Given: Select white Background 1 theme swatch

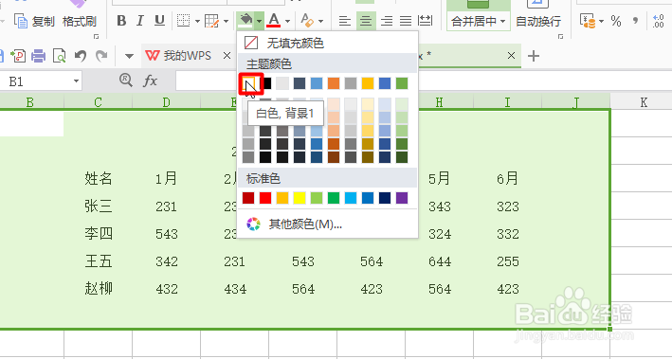Looking at the screenshot, I should tap(248, 83).
